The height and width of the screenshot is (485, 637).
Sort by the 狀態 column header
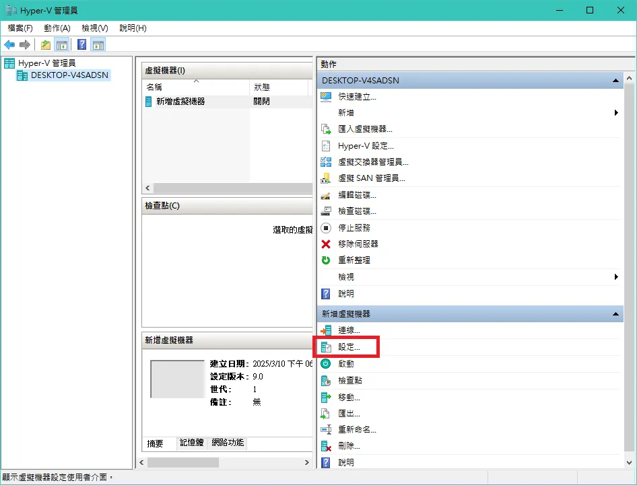coord(279,87)
